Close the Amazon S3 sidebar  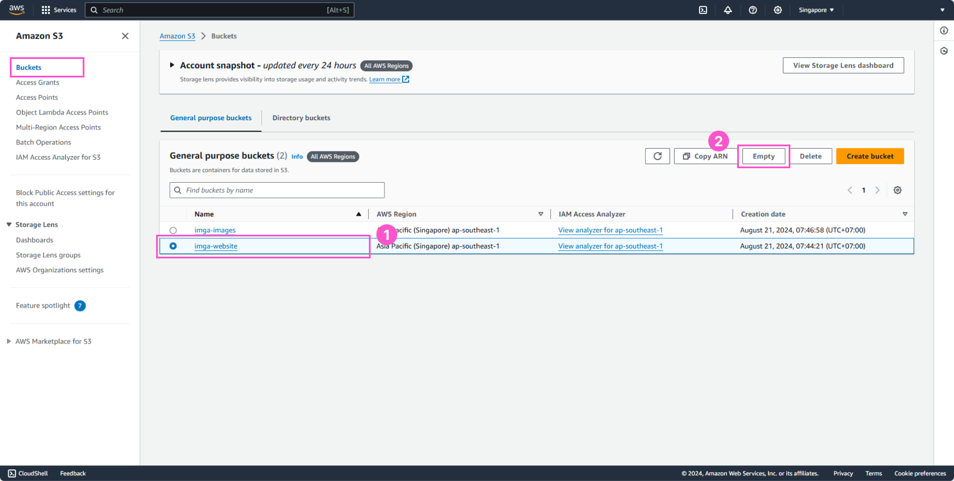click(125, 36)
